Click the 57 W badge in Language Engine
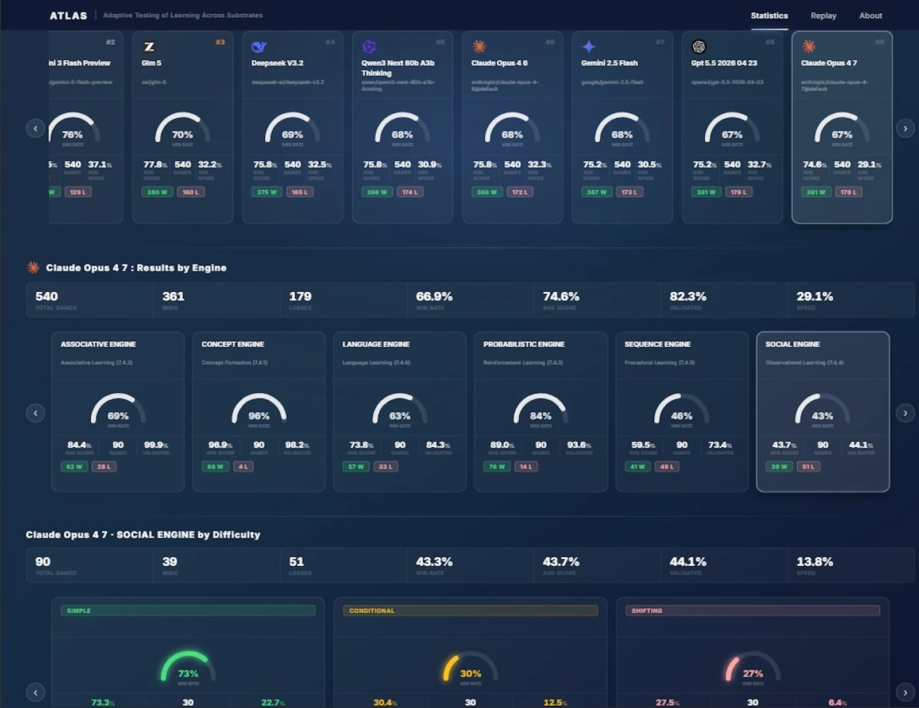Image resolution: width=919 pixels, height=708 pixels. [356, 466]
